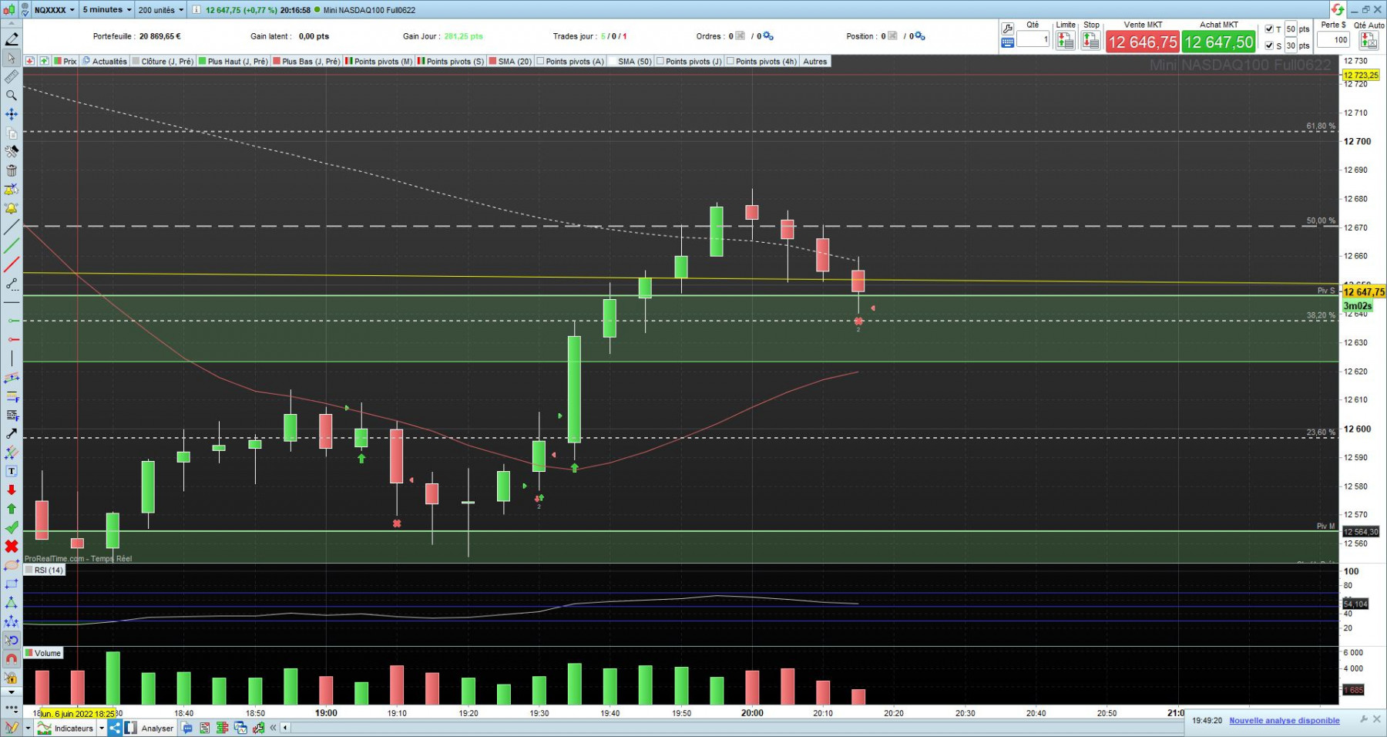Open the Autres tab
Image resolution: width=1387 pixels, height=737 pixels.
coord(814,62)
